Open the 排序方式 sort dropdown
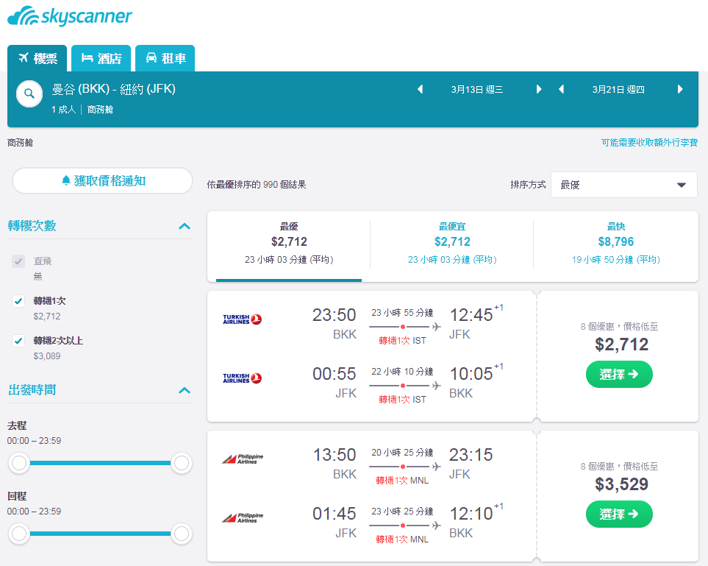The image size is (708, 566). click(x=623, y=185)
